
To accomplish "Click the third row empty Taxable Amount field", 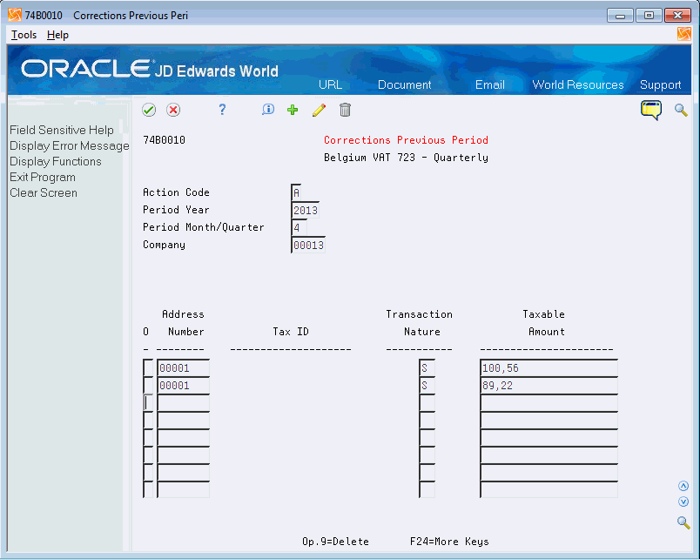I will point(549,403).
